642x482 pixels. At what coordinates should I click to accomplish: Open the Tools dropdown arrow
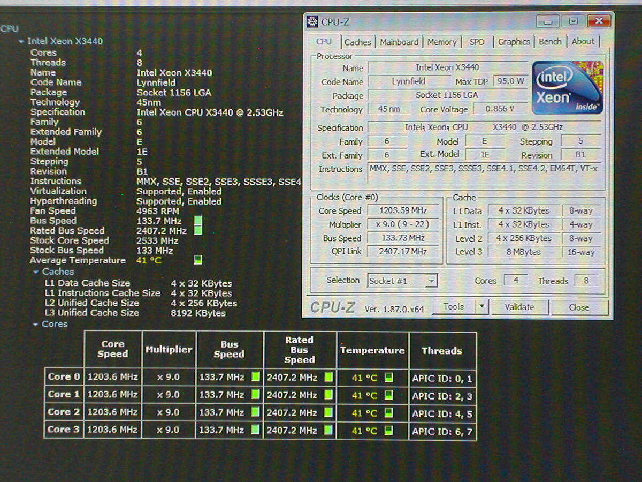click(x=482, y=307)
